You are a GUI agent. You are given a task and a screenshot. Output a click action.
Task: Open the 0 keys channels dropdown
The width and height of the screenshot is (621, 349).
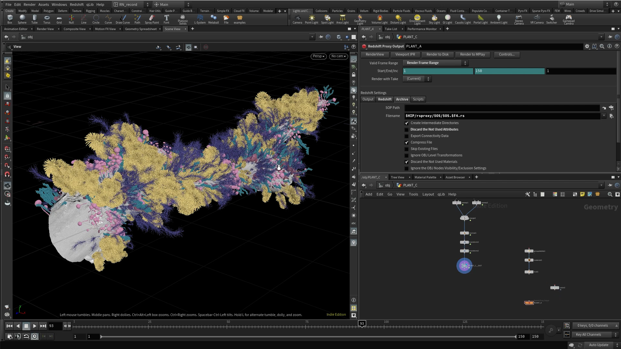[x=595, y=326]
